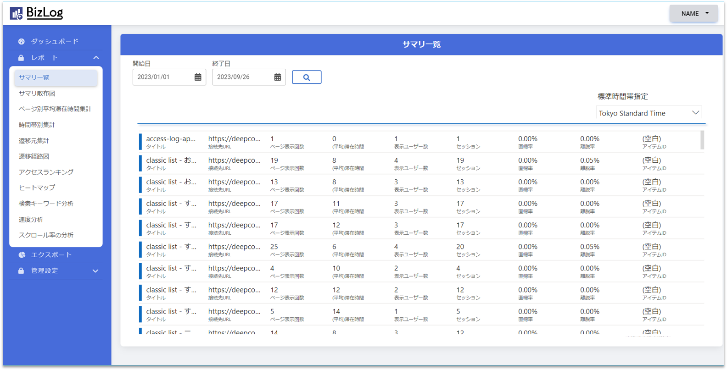Go to ダッシュボード

55,41
